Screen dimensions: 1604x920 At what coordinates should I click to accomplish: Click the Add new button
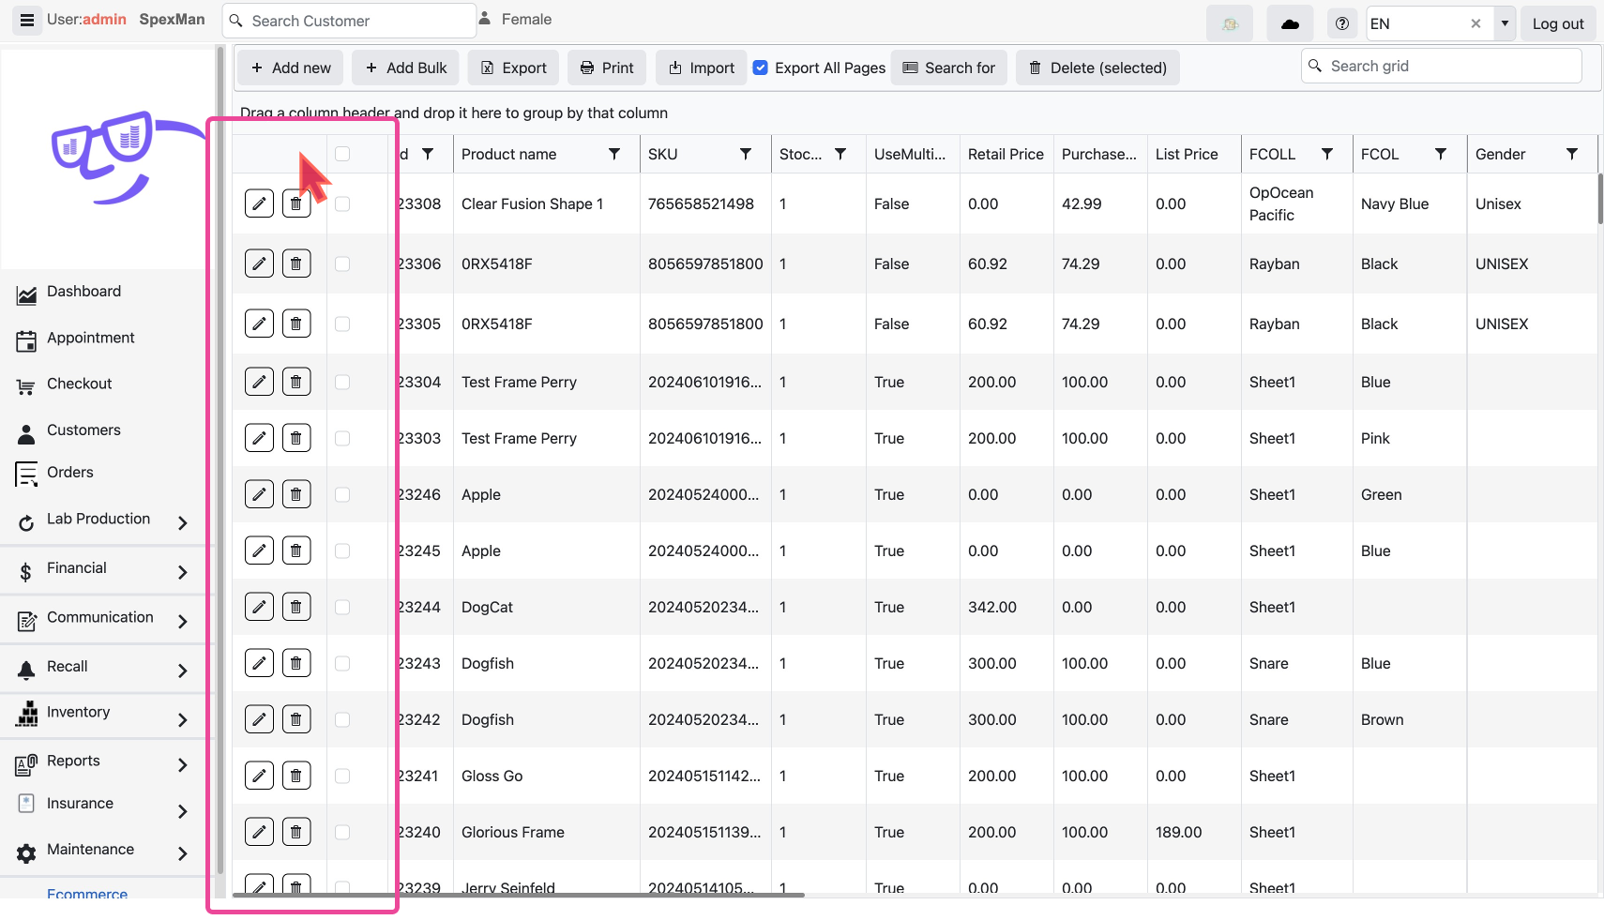pos(291,68)
